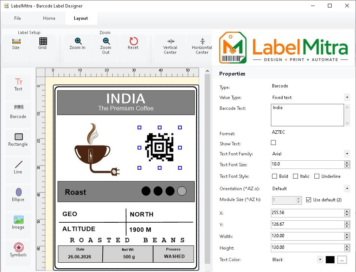Apply Vertical Center alignment
The height and width of the screenshot is (272, 356).
[171, 46]
